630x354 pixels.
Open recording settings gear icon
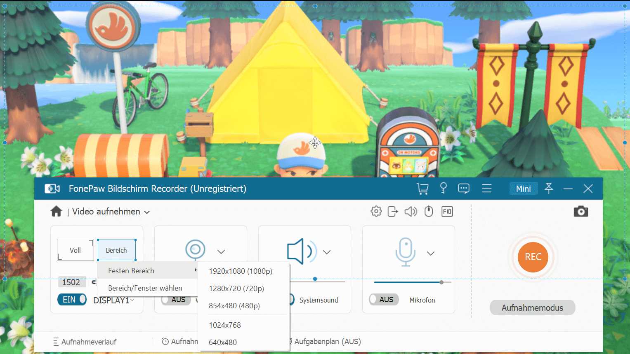point(376,212)
